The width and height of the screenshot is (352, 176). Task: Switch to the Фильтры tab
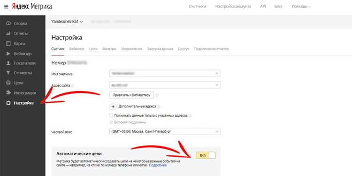[x=109, y=49]
